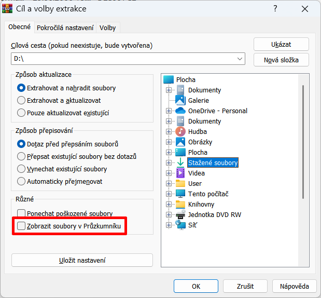Open the Volby tab
This screenshot has width=321, height=298.
tap(108, 28)
